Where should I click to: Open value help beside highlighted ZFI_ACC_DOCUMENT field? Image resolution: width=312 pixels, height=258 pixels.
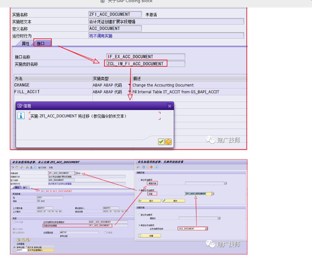click(x=213, y=194)
